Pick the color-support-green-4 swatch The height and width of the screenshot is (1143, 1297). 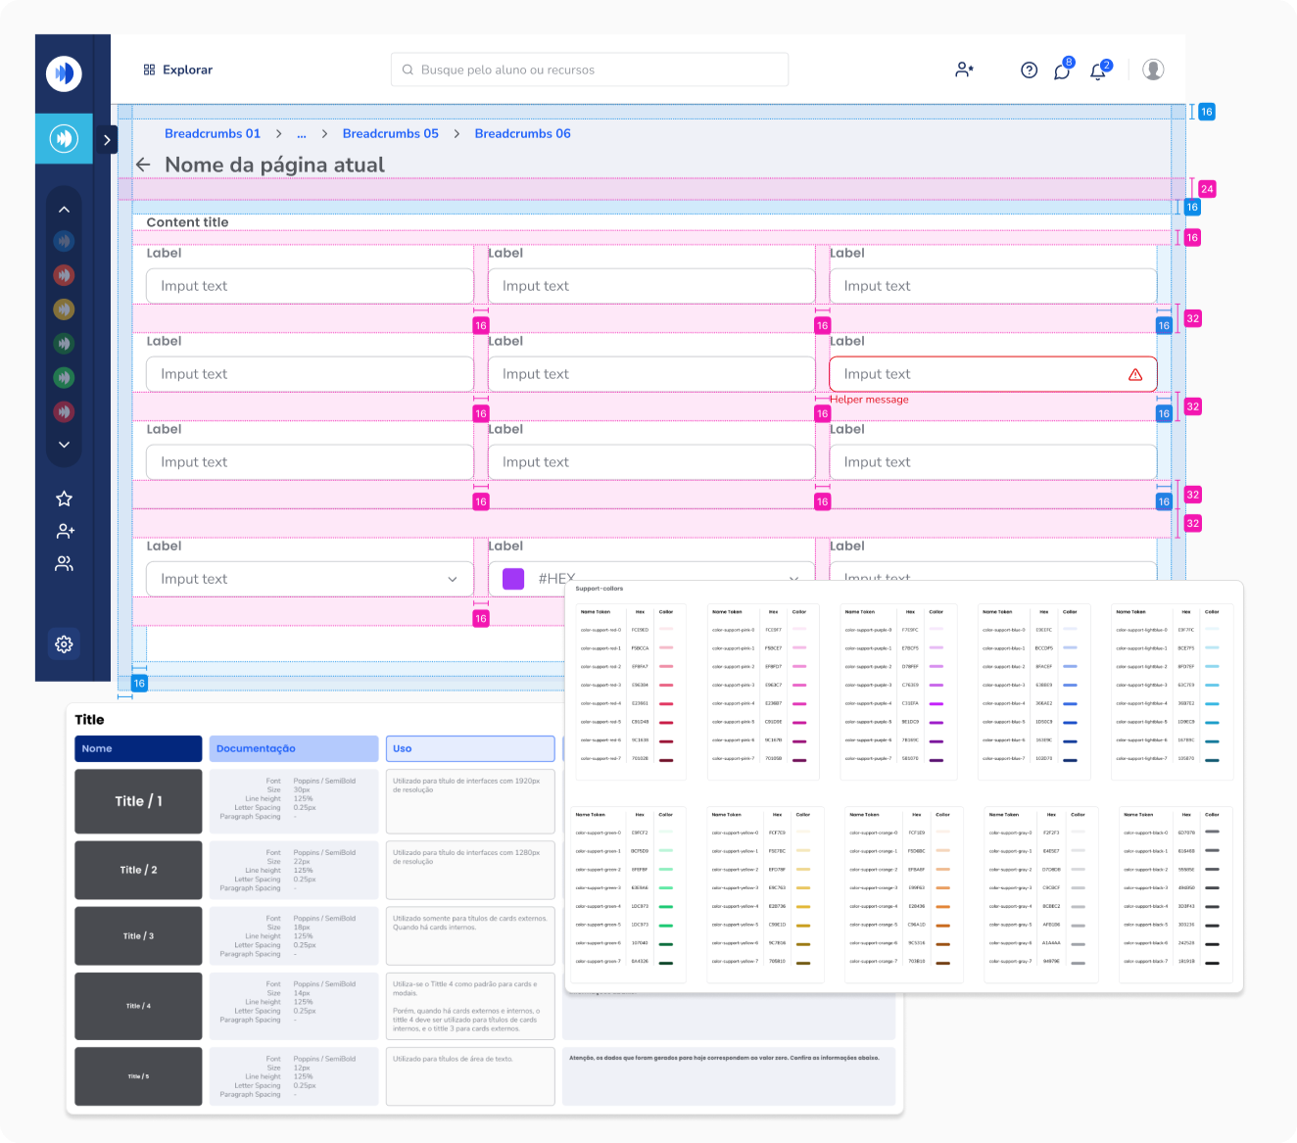pos(666,906)
